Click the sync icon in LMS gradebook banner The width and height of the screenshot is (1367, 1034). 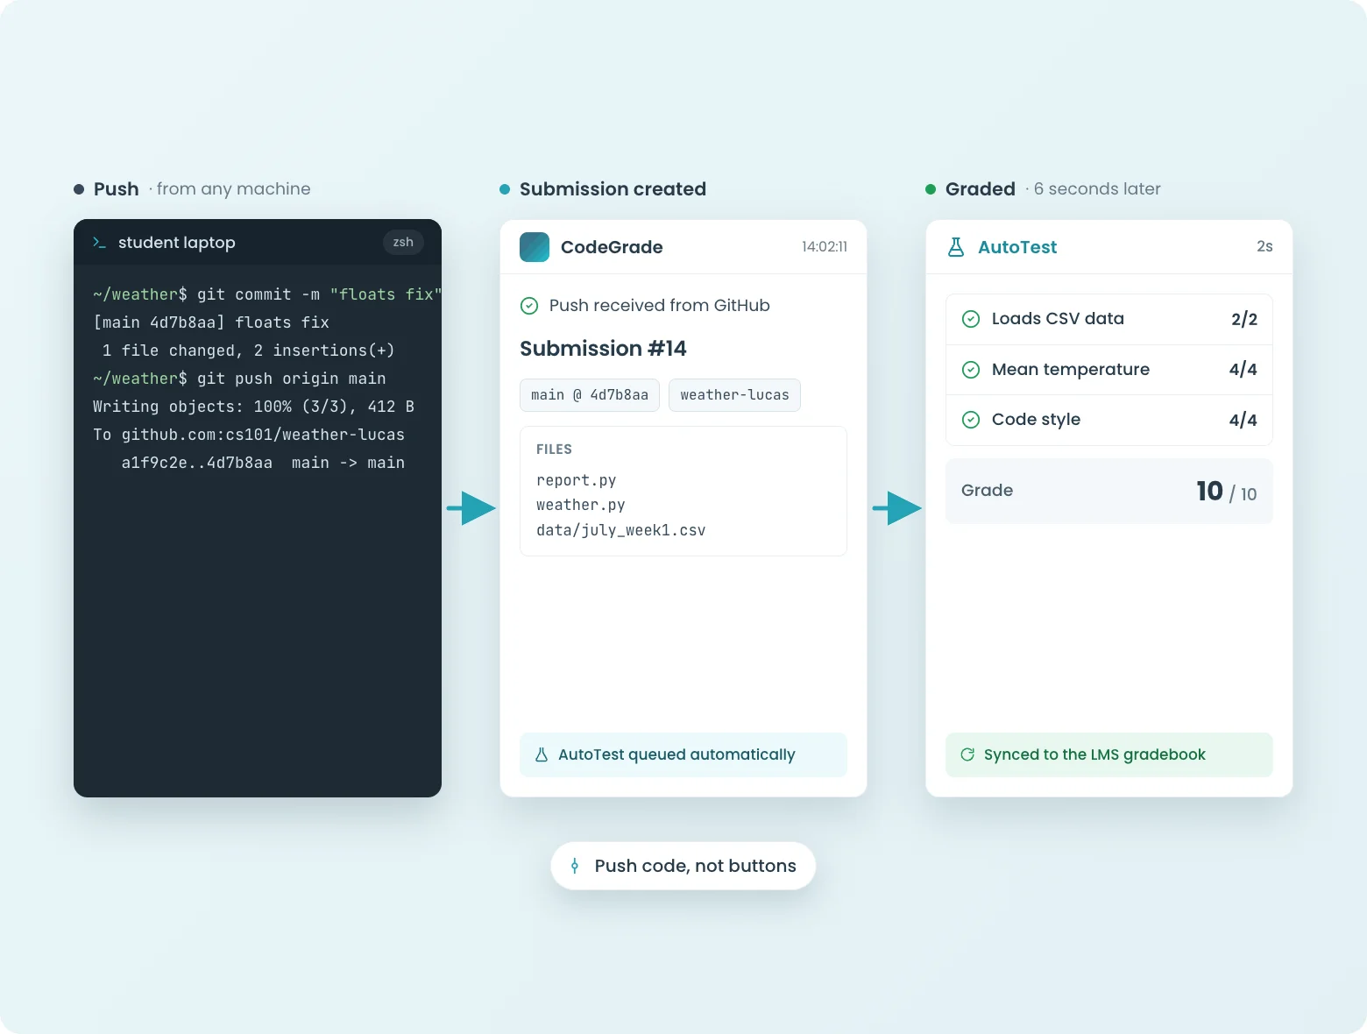coord(967,754)
